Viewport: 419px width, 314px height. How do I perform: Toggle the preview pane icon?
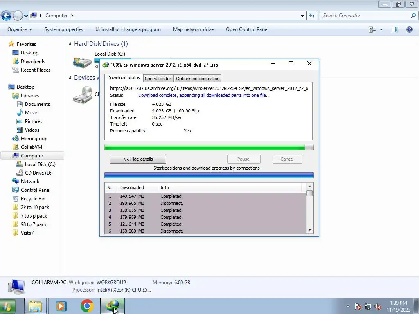click(x=395, y=29)
